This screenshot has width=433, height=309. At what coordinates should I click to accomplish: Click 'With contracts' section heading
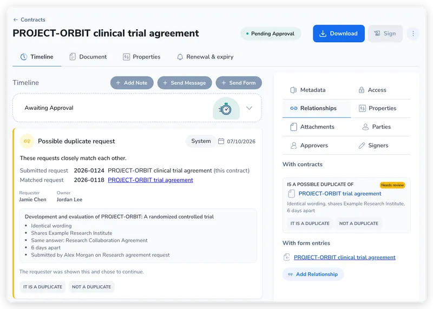pyautogui.click(x=303, y=165)
